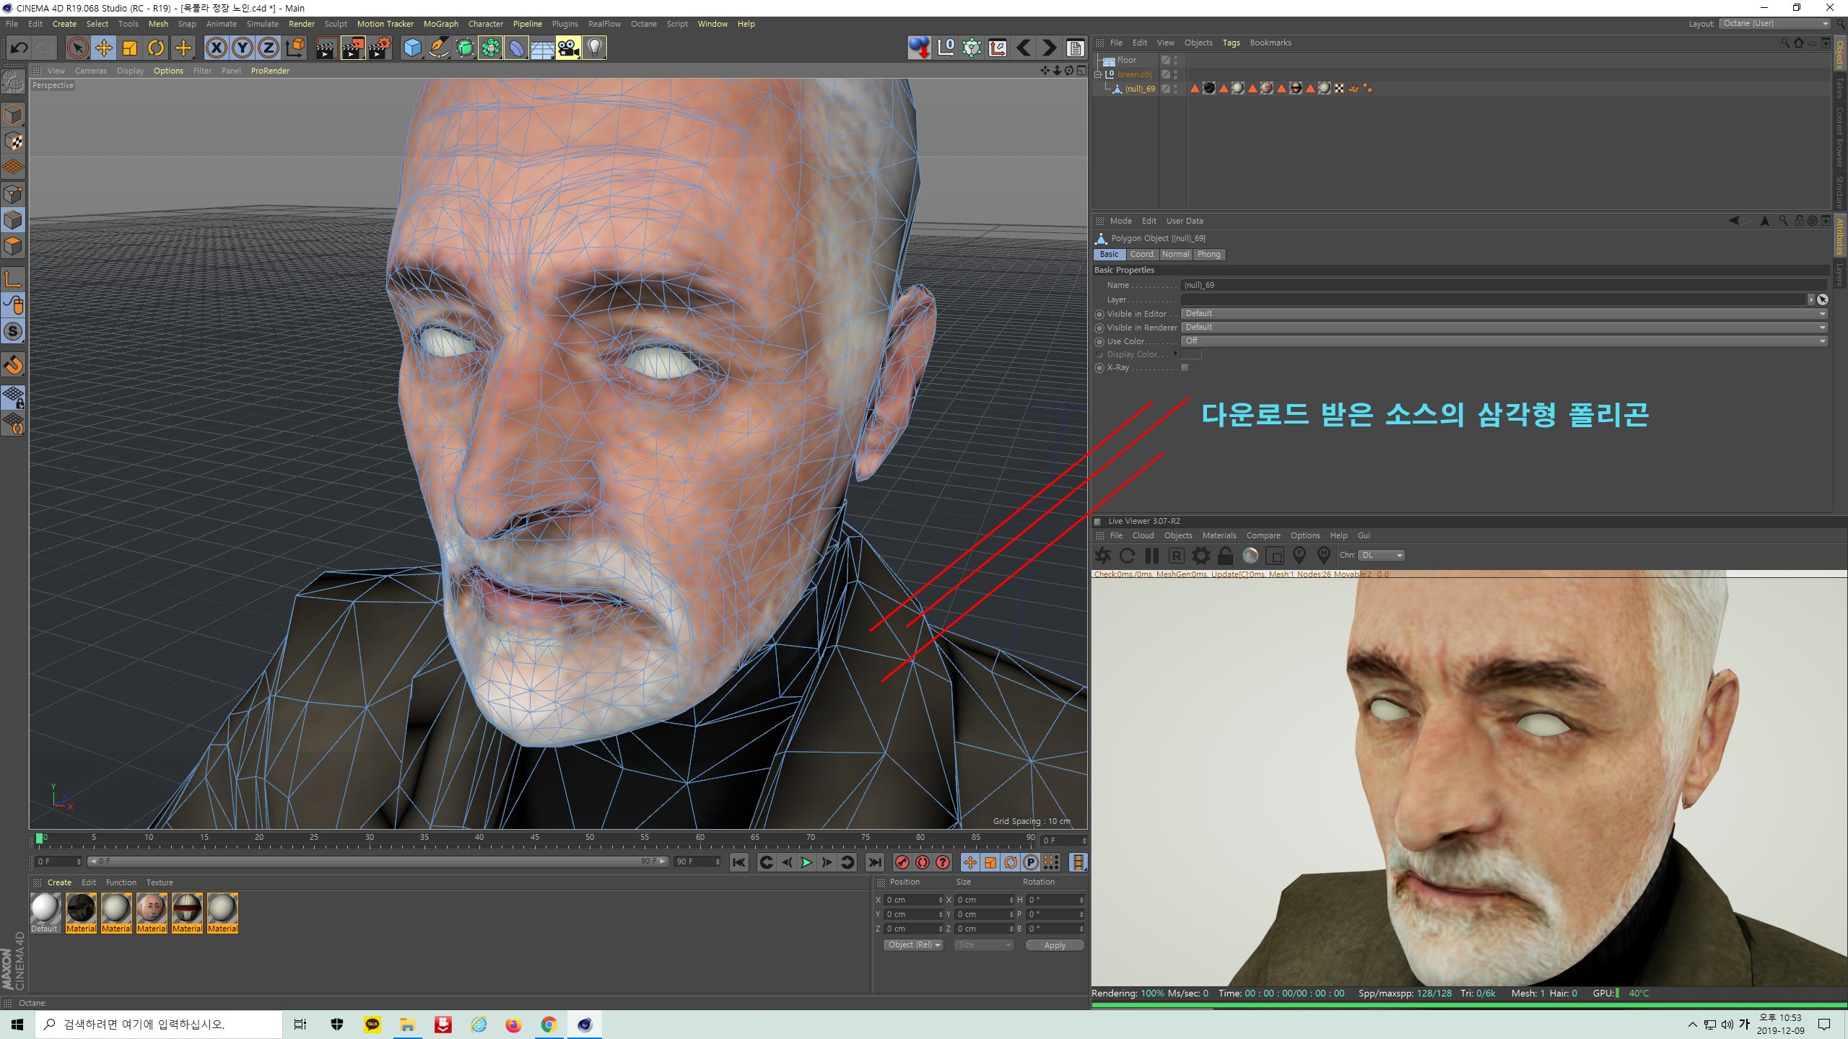Click the Apply button
This screenshot has height=1039, width=1848.
[x=1055, y=945]
